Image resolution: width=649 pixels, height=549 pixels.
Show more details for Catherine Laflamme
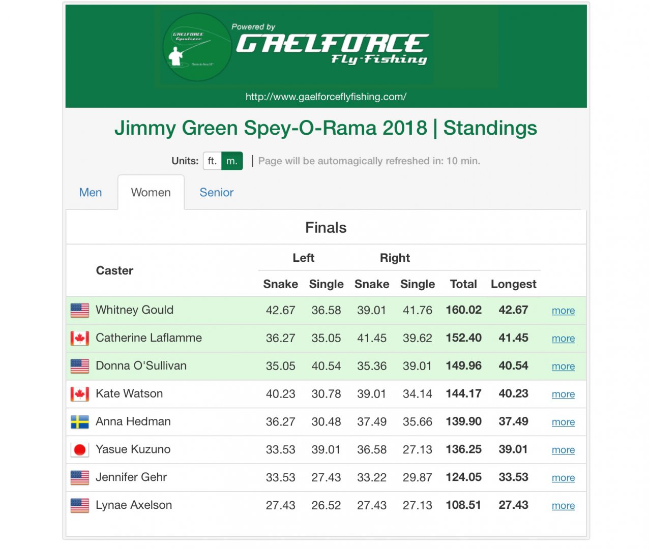click(563, 339)
